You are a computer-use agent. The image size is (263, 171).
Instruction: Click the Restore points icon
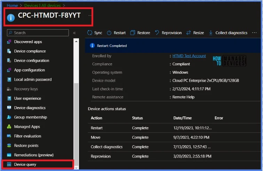[9, 146]
